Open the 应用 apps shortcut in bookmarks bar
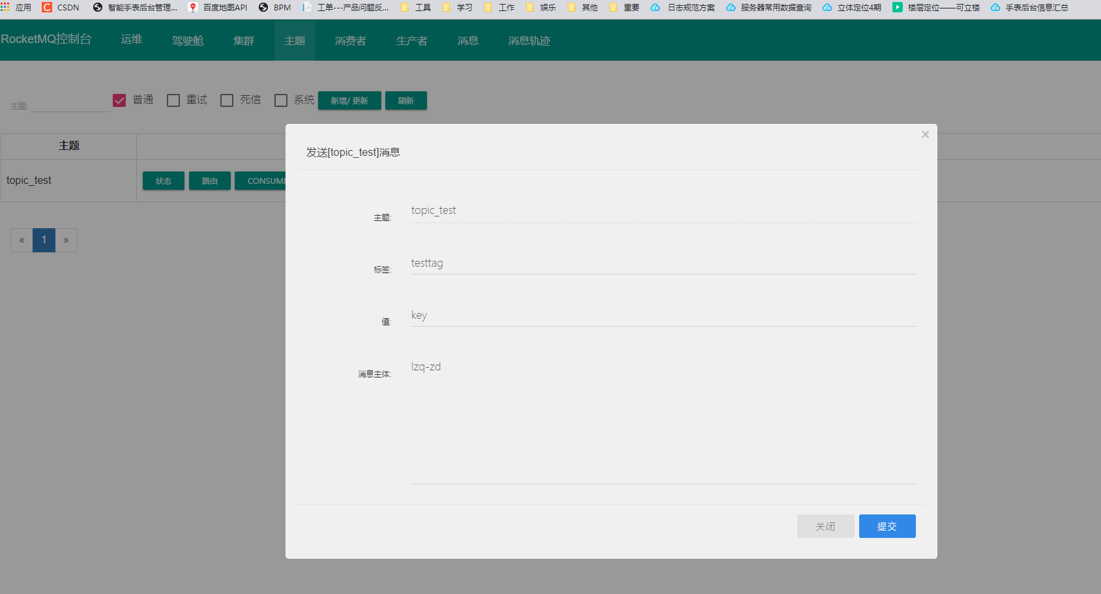The width and height of the screenshot is (1101, 594). [x=16, y=7]
